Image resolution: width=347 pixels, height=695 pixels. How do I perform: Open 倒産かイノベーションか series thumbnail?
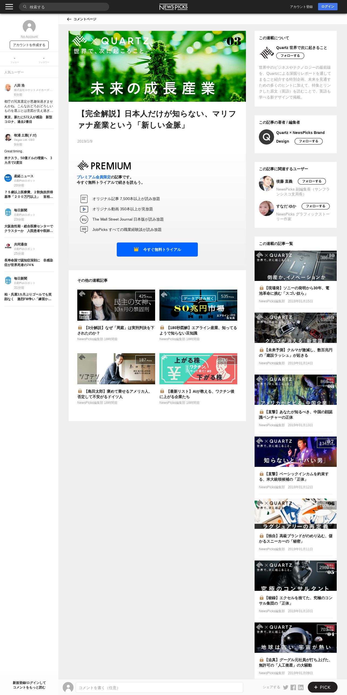[x=296, y=266]
